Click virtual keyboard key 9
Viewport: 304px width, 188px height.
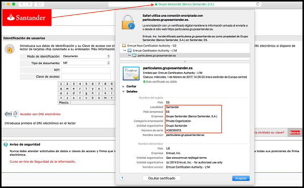111,84
